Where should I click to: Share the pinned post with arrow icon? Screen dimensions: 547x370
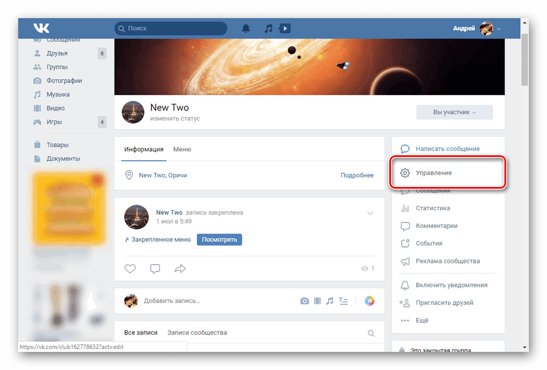[180, 269]
